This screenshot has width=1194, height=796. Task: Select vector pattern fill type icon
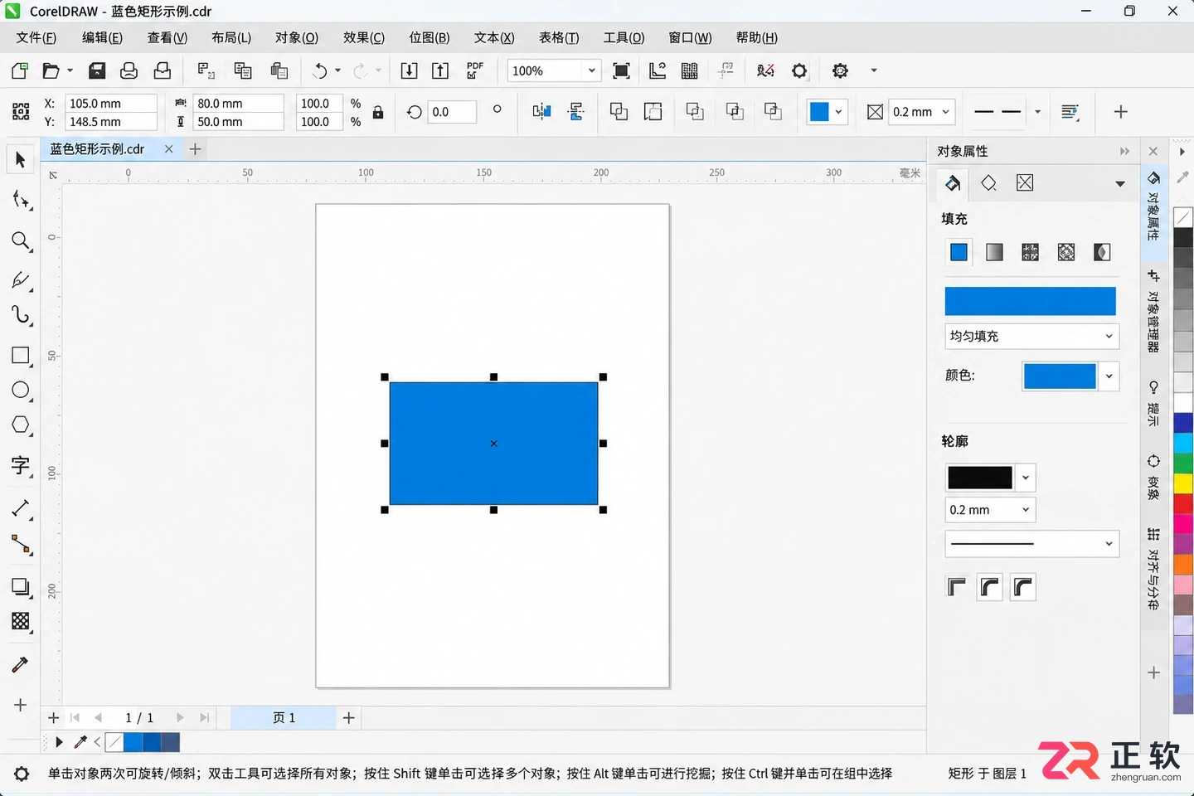[x=1030, y=252]
